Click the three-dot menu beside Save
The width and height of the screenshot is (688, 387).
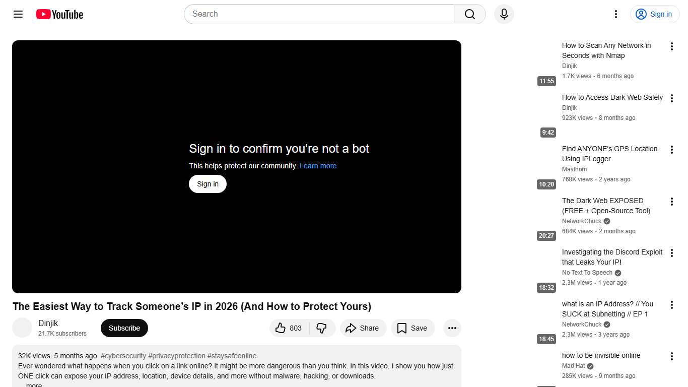(x=452, y=328)
